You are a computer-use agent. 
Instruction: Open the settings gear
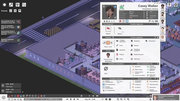pyautogui.click(x=175, y=5)
